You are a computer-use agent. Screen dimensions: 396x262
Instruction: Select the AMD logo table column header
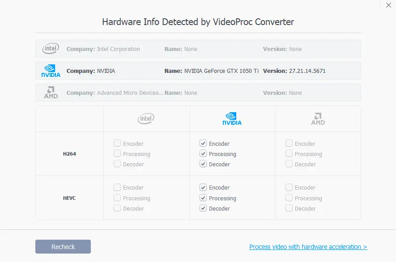tap(318, 119)
